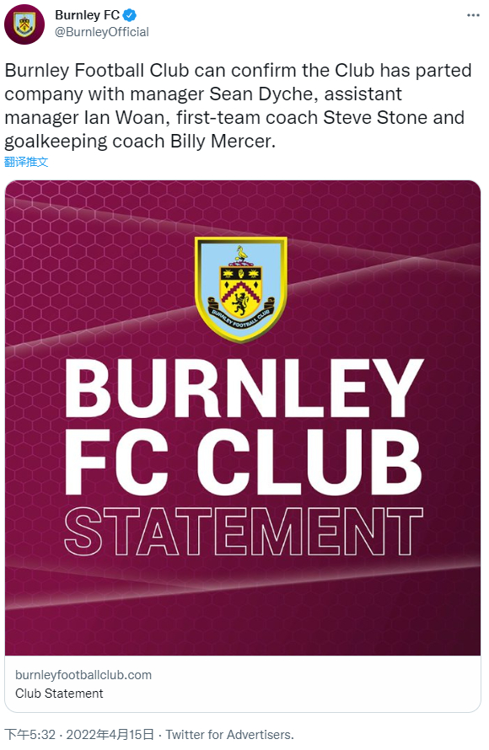489x750 pixels.
Task: Click the 翻译推文 translate tweet link
Action: tap(26, 162)
